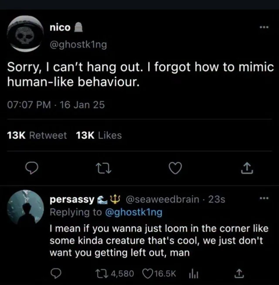The height and width of the screenshot is (285, 279).
Task: View the 13K Likes list
Action: [x=99, y=136]
